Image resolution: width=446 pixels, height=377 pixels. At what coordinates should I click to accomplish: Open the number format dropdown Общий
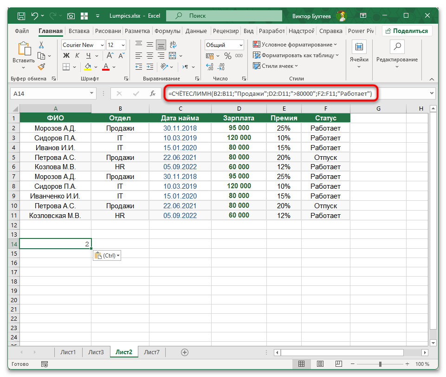click(x=241, y=45)
